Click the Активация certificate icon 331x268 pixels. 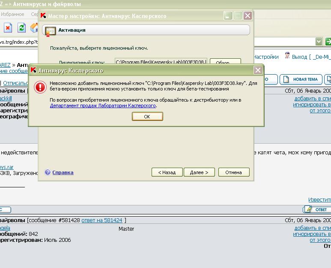(51, 30)
